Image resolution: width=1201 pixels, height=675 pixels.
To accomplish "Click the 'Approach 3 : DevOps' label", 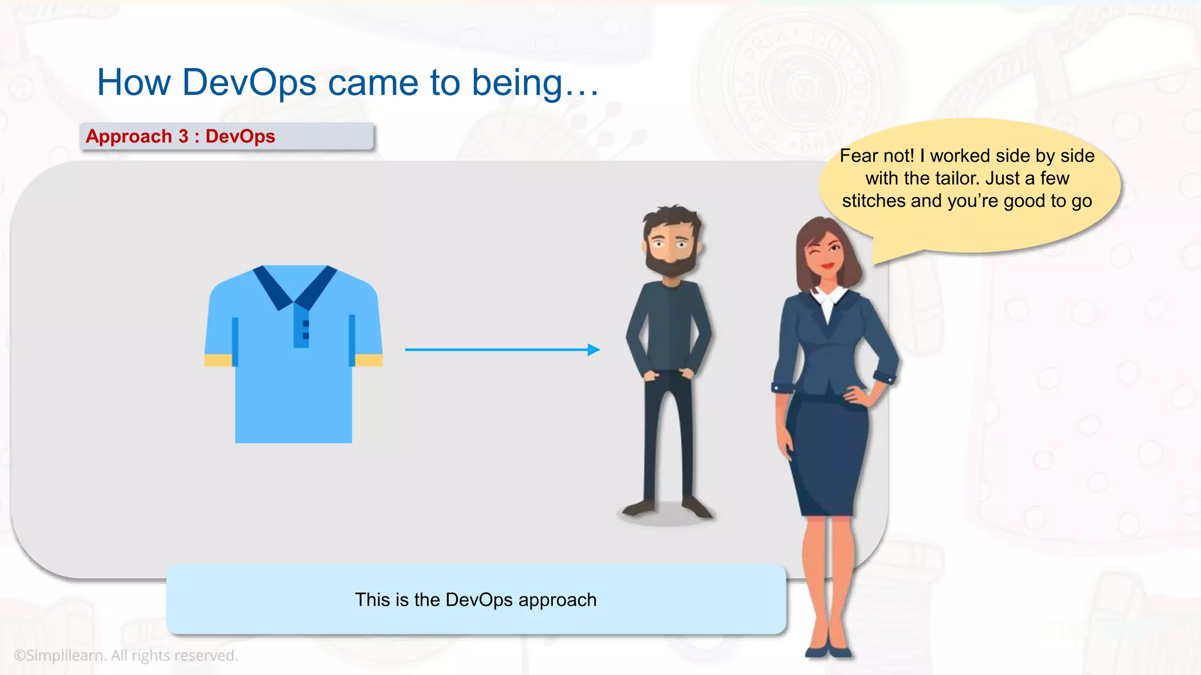I will [x=227, y=137].
